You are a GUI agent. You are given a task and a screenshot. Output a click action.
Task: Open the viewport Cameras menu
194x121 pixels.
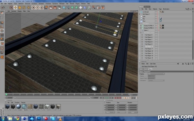pos(14,11)
